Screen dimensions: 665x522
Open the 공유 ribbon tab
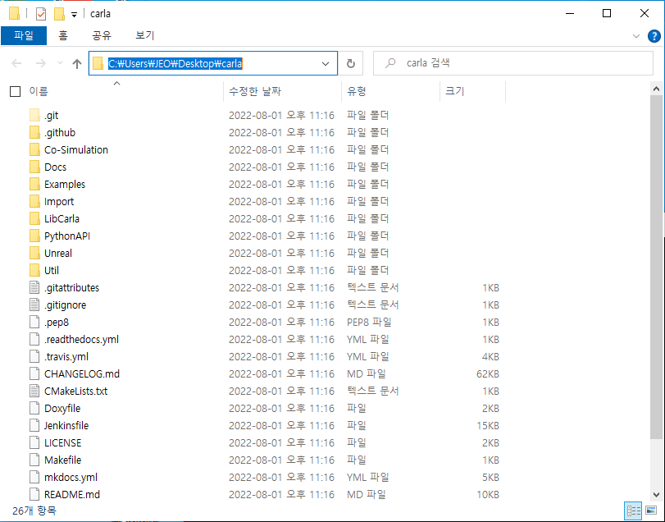[102, 35]
